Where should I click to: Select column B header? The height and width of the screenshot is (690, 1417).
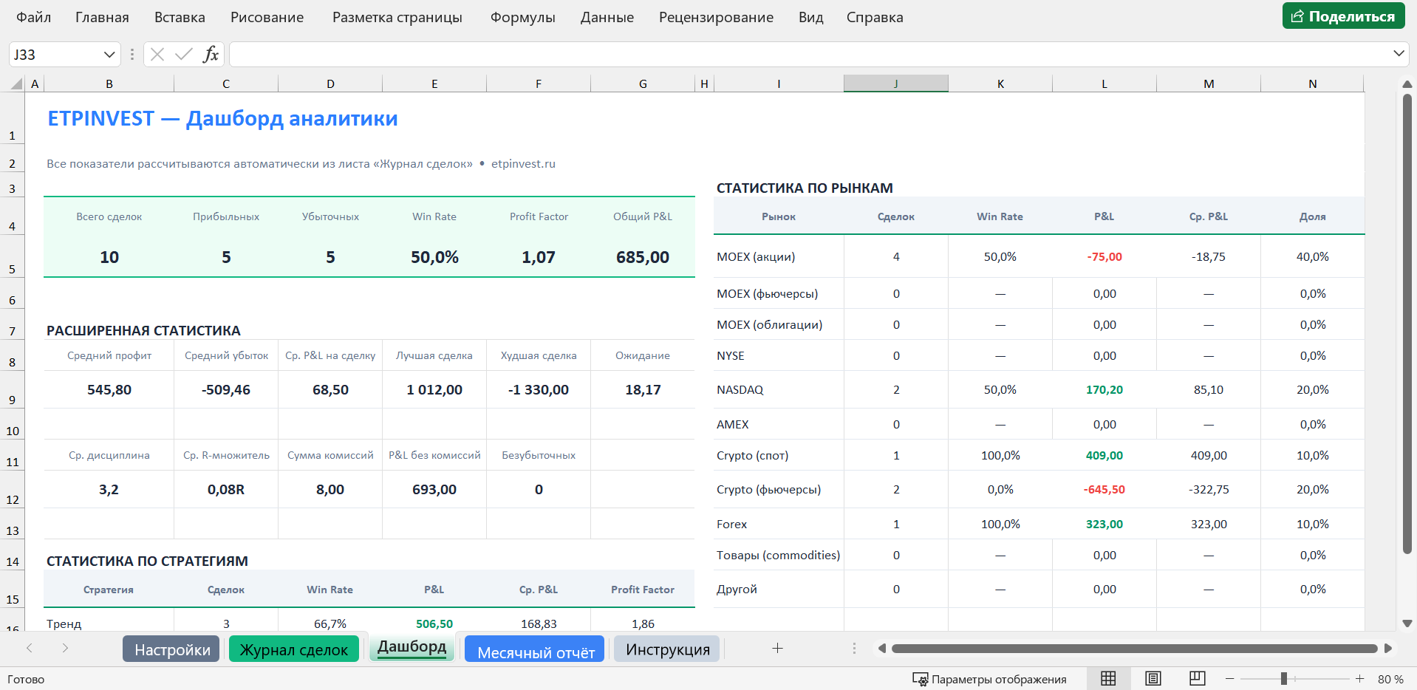click(109, 83)
